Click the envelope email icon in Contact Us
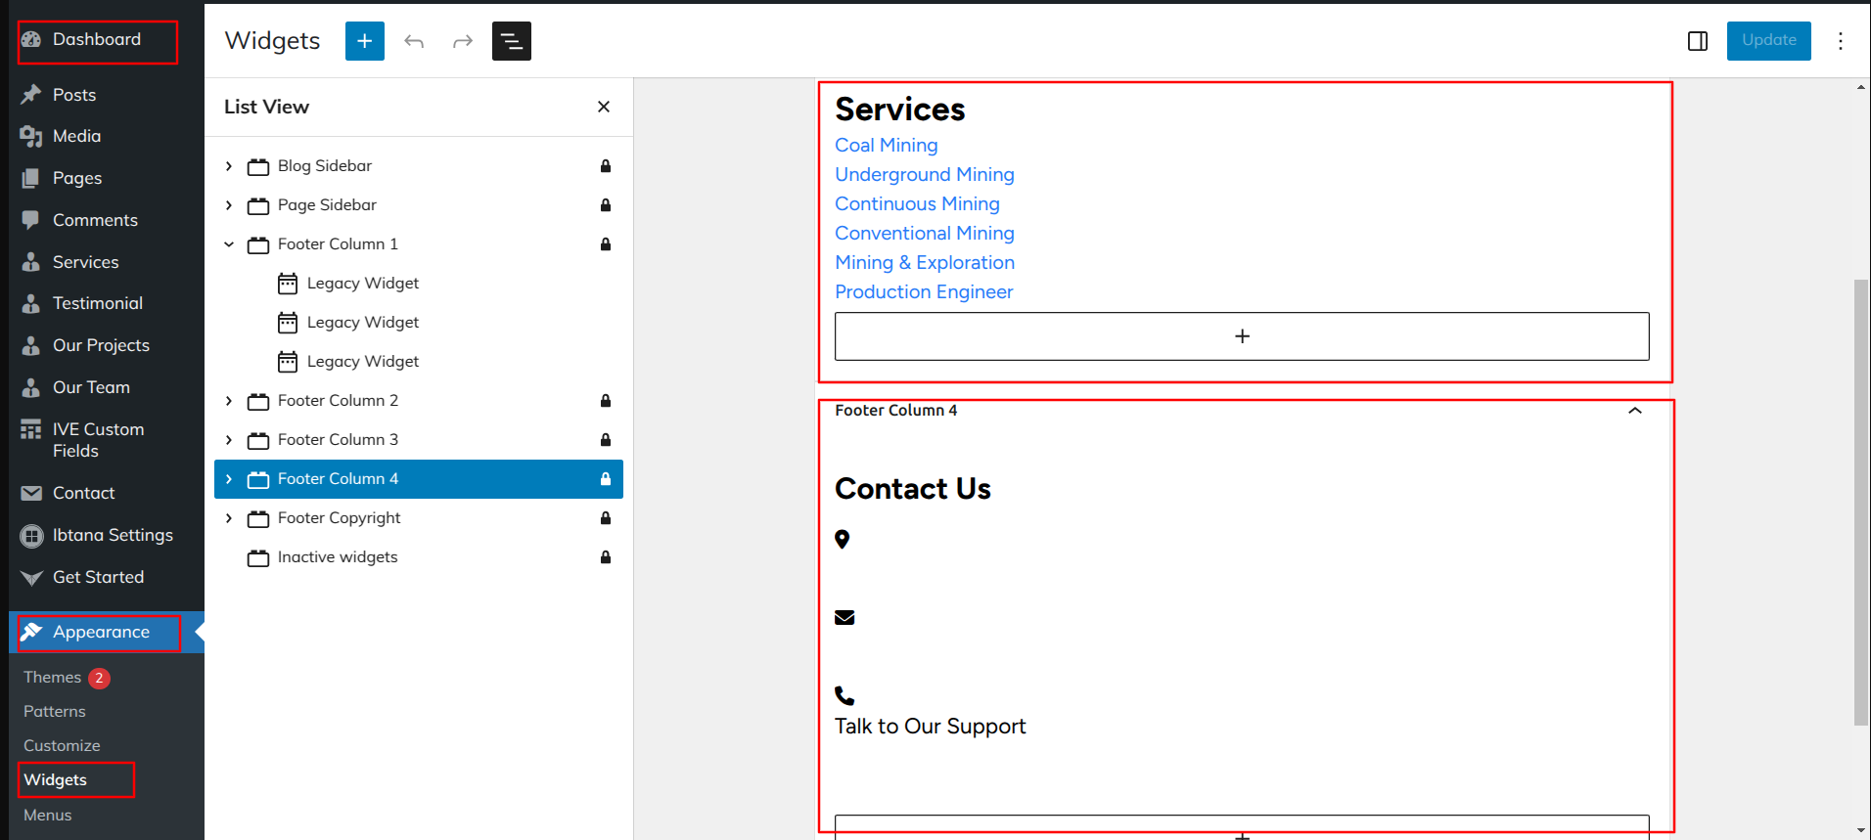The height and width of the screenshot is (840, 1871). 844,617
